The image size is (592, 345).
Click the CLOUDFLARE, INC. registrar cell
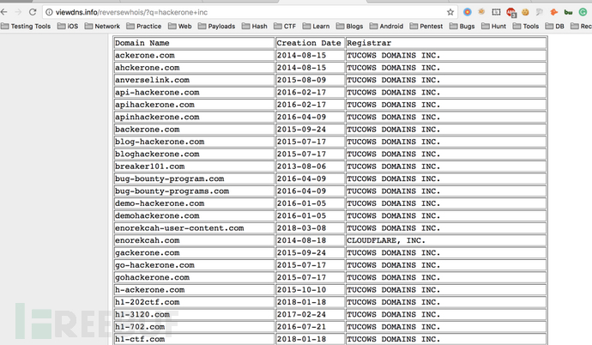[446, 240]
